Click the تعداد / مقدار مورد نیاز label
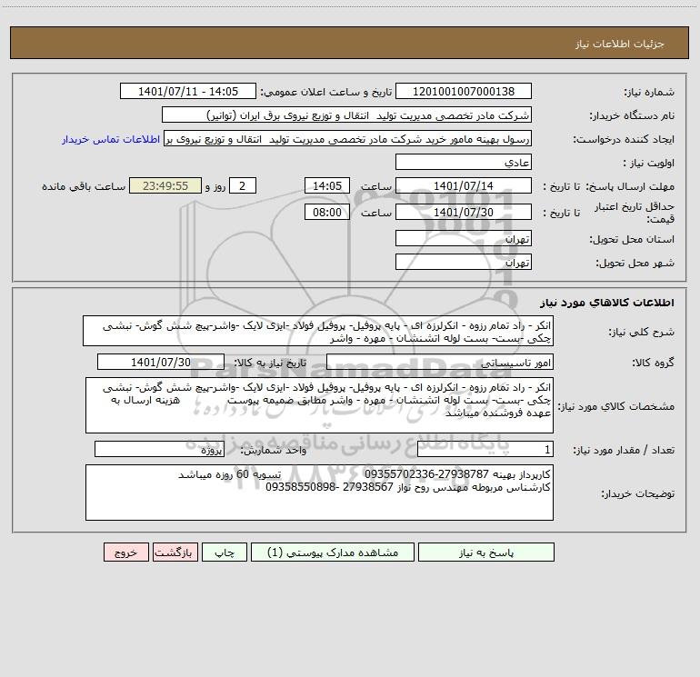This screenshot has width=700, height=677. 624,450
